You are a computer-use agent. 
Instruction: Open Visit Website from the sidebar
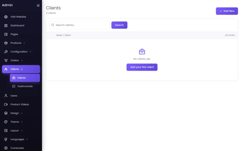[x=21, y=17]
